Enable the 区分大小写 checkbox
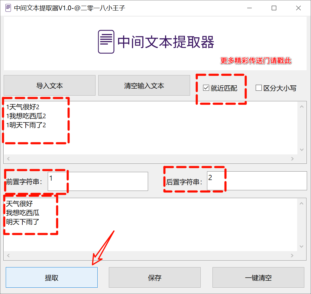 259,88
